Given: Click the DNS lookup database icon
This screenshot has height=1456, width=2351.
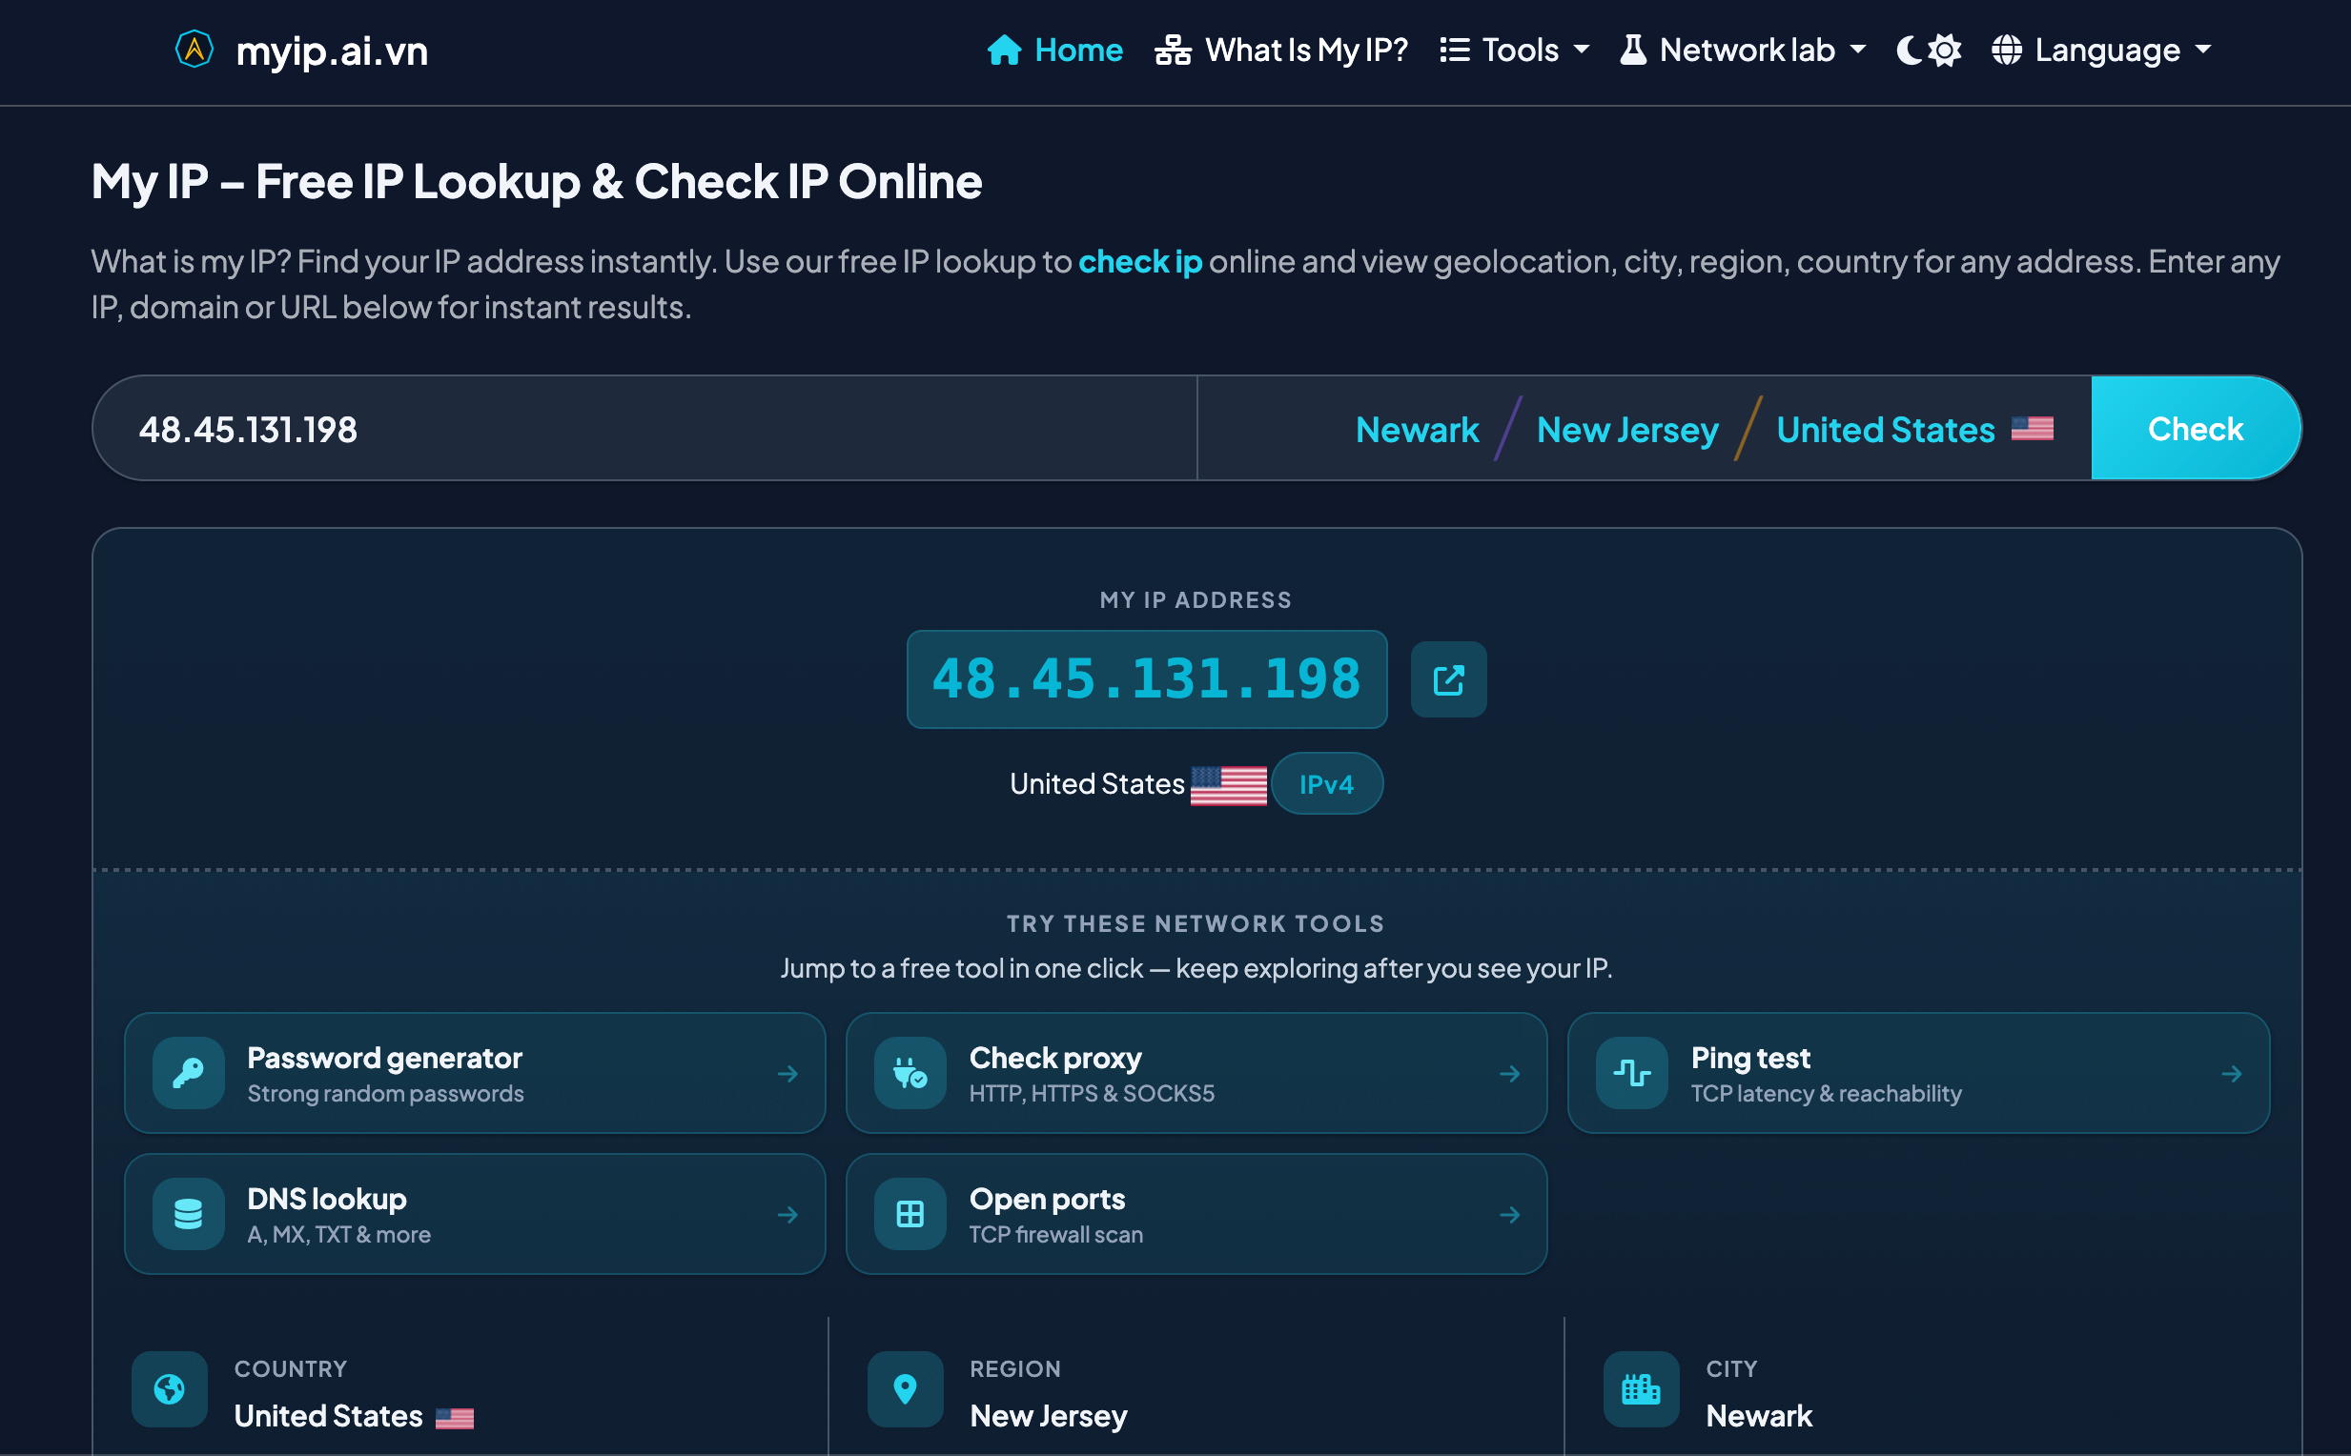Looking at the screenshot, I should [x=188, y=1214].
